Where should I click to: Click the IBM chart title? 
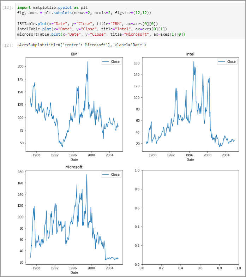coord(74,54)
